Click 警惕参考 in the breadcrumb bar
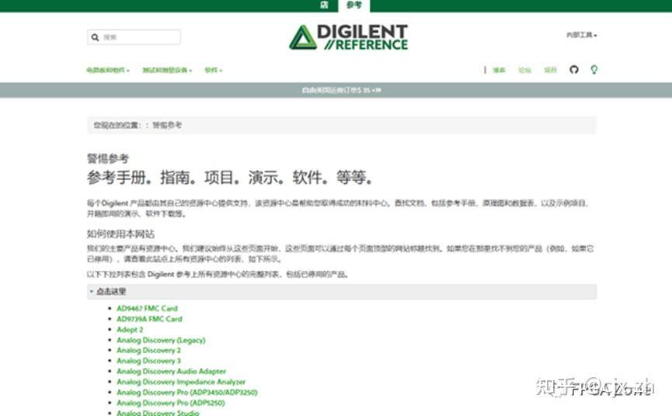 click(167, 125)
